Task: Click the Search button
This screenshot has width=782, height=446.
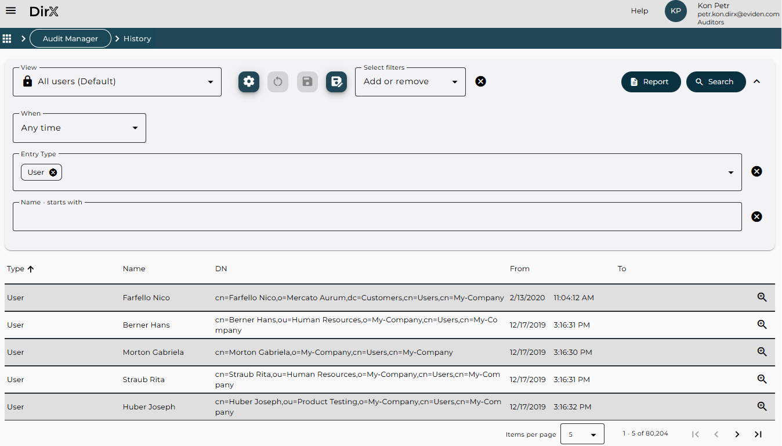Action: [x=715, y=82]
